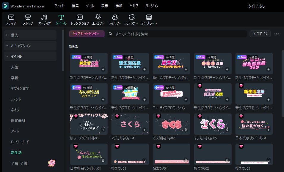Viewport: 284px width, 172px height.
Task: Select the フィルター panel icon
Action: click(x=114, y=20)
